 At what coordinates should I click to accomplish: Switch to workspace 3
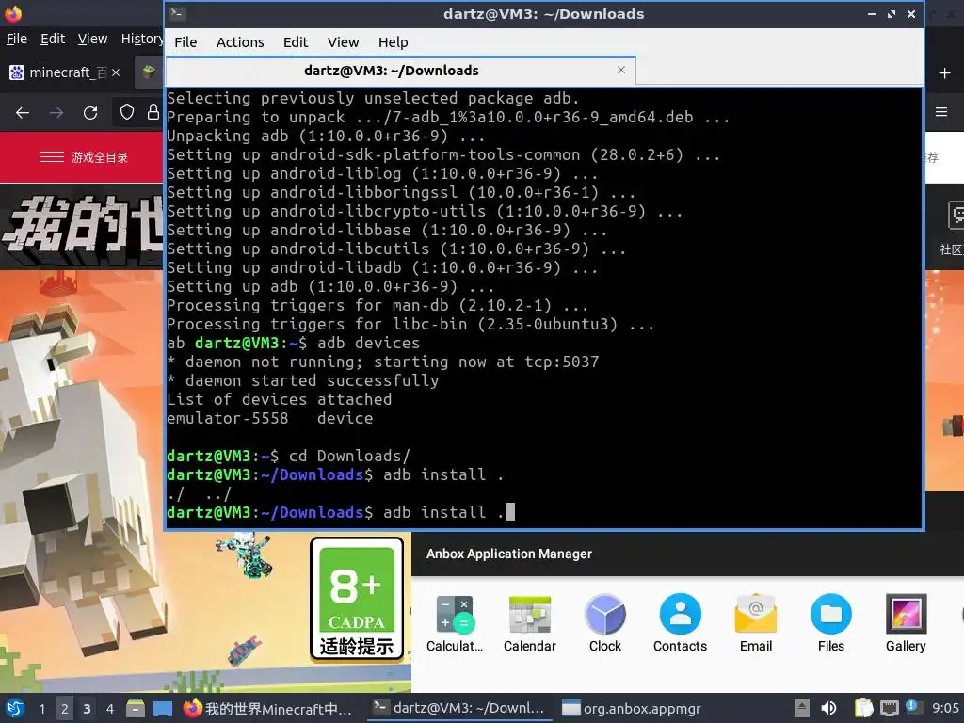click(x=87, y=708)
